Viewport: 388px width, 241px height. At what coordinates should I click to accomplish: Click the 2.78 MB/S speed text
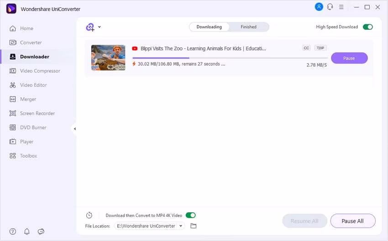tap(316, 65)
